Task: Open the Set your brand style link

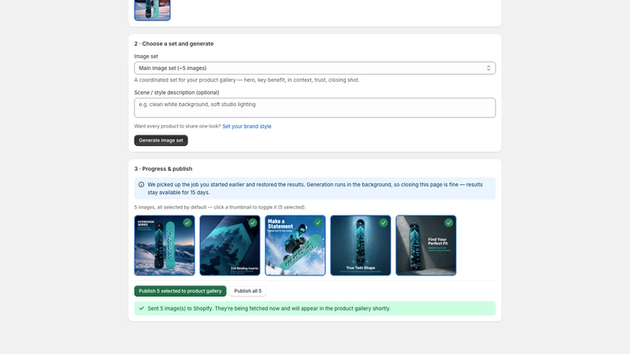Action: point(246,126)
